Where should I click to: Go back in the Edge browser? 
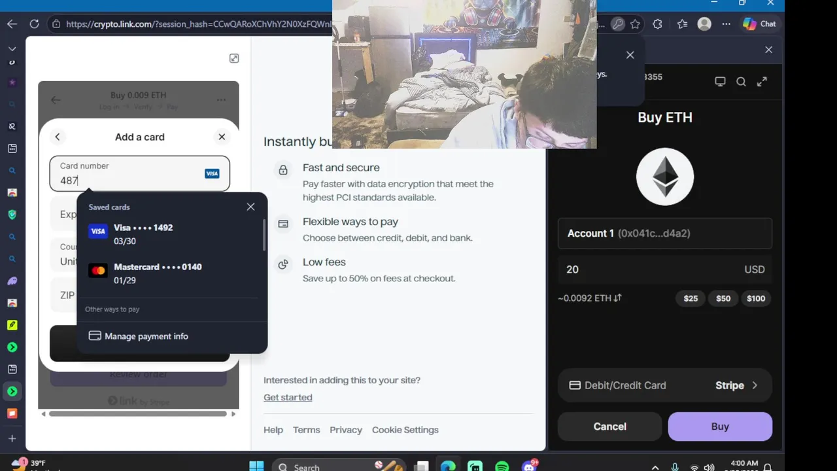[x=12, y=24]
